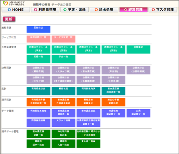179x154 pixels.
Task: Click the green 予定一覧 button
Action: click(x=63, y=59)
